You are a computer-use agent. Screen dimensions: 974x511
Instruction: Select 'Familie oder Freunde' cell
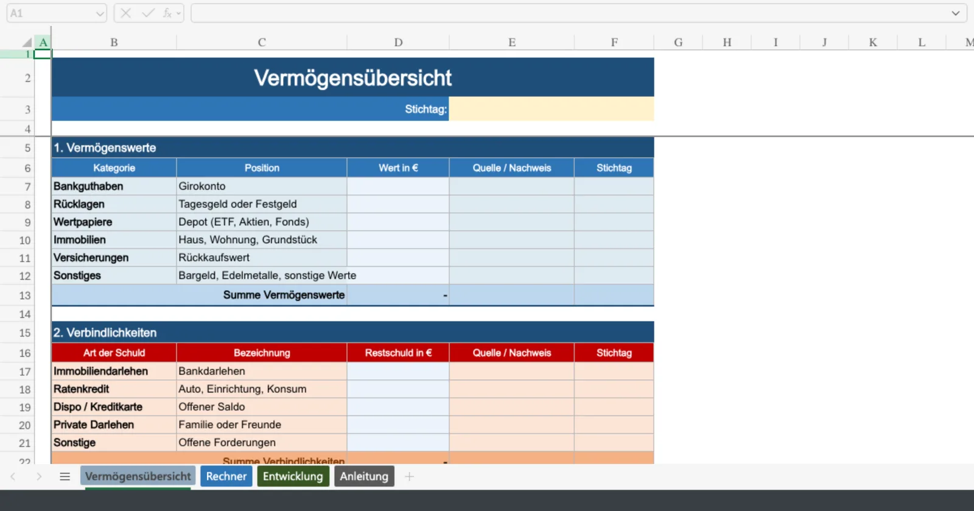(x=262, y=425)
